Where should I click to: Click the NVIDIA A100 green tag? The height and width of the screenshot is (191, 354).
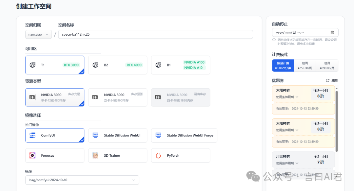tap(194, 62)
